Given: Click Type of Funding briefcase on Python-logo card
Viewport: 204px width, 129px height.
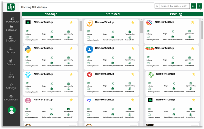Looking at the screenshot, I should (x=69, y=57).
